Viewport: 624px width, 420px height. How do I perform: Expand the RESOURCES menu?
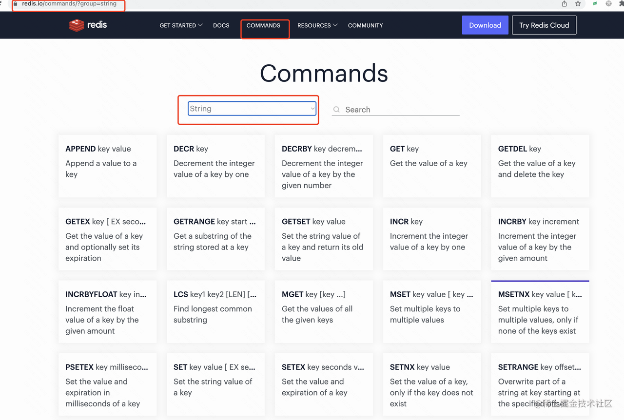(317, 25)
